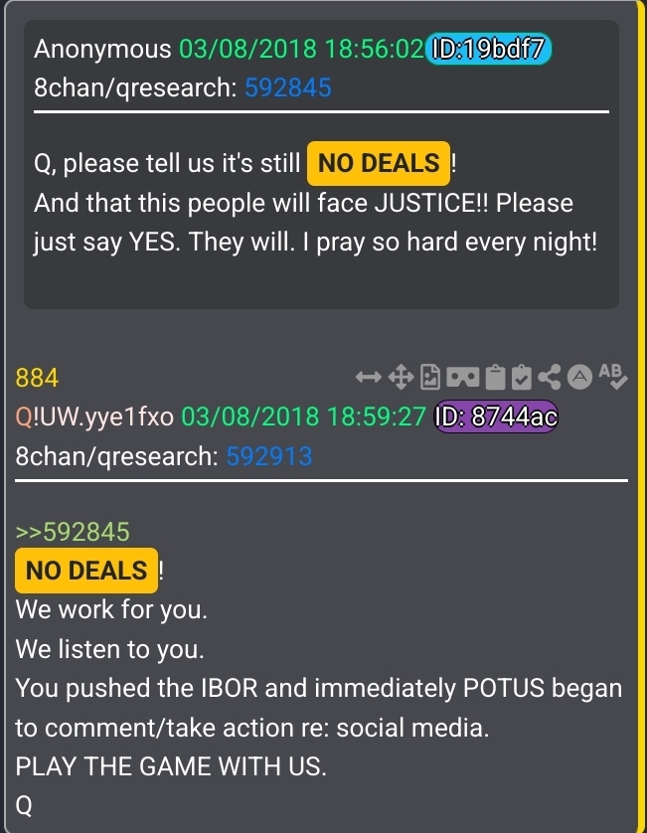This screenshot has height=833, width=647.
Task: Click the clipboard with checkmark icon
Action: point(522,377)
